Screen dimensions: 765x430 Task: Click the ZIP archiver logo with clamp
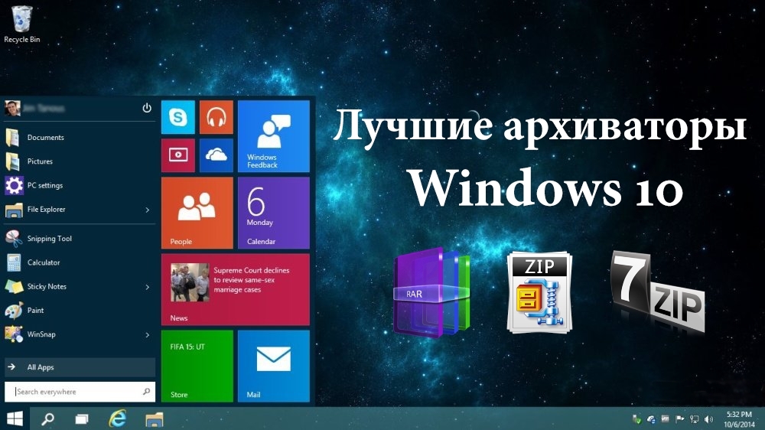click(x=539, y=292)
